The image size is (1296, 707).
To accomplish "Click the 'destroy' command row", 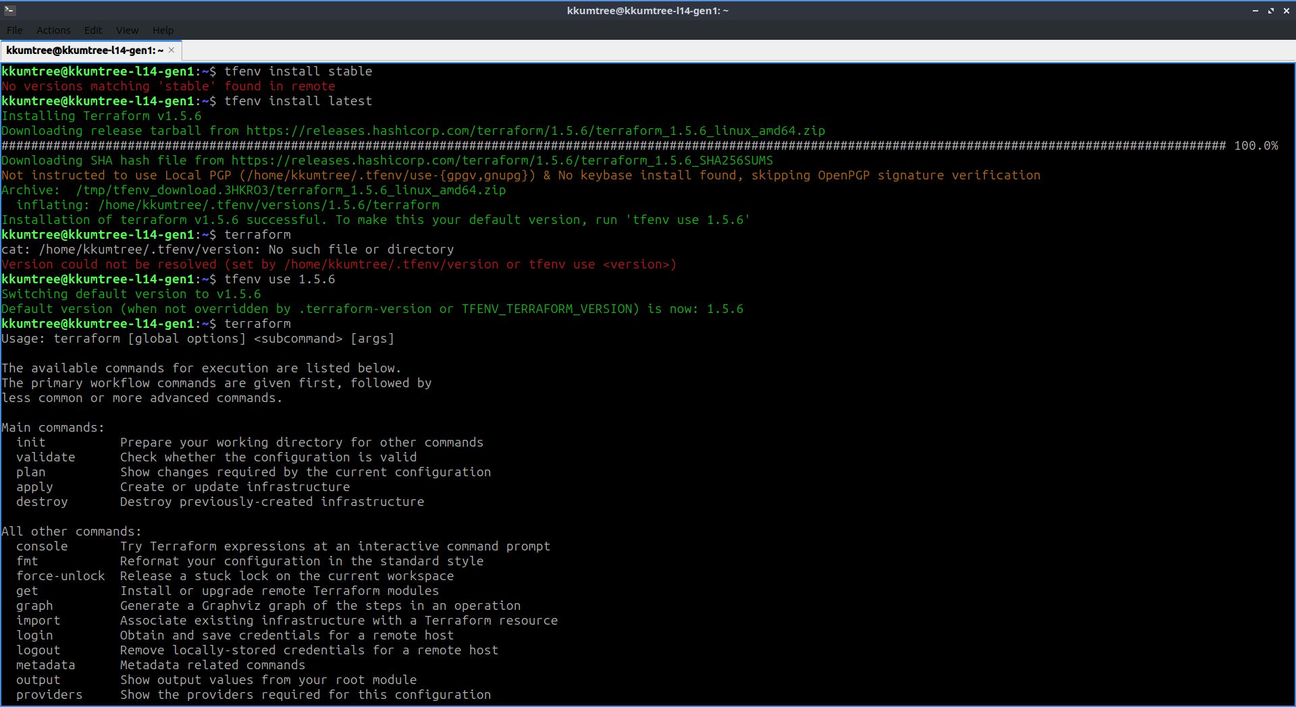I will [220, 502].
